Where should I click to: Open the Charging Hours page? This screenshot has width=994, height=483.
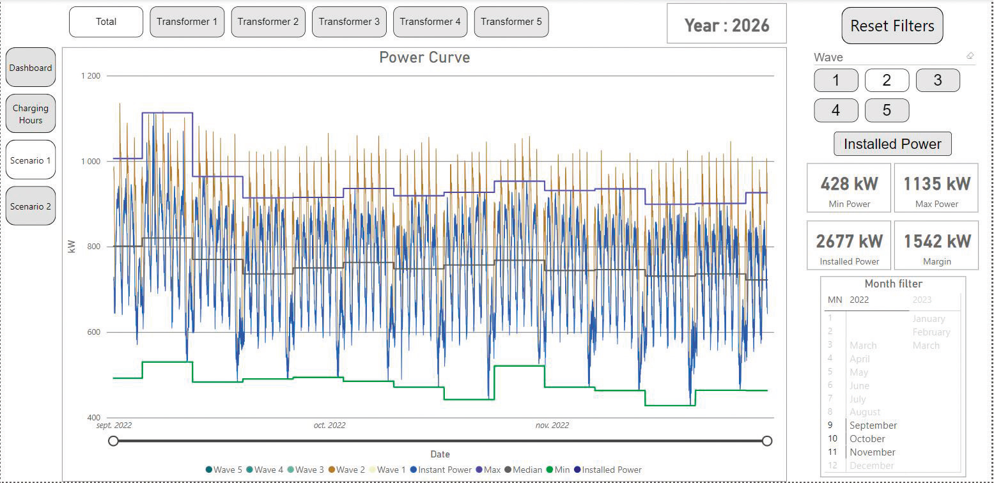(30, 113)
